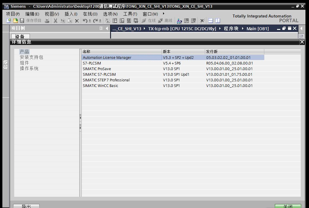Click the Delete X icon beside Paste
The height and width of the screenshot is (208, 309).
point(77,21)
